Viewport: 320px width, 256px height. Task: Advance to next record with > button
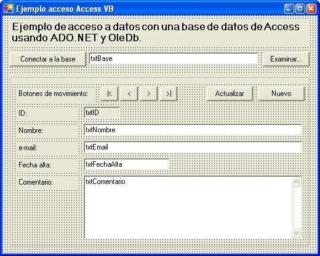pyautogui.click(x=149, y=94)
